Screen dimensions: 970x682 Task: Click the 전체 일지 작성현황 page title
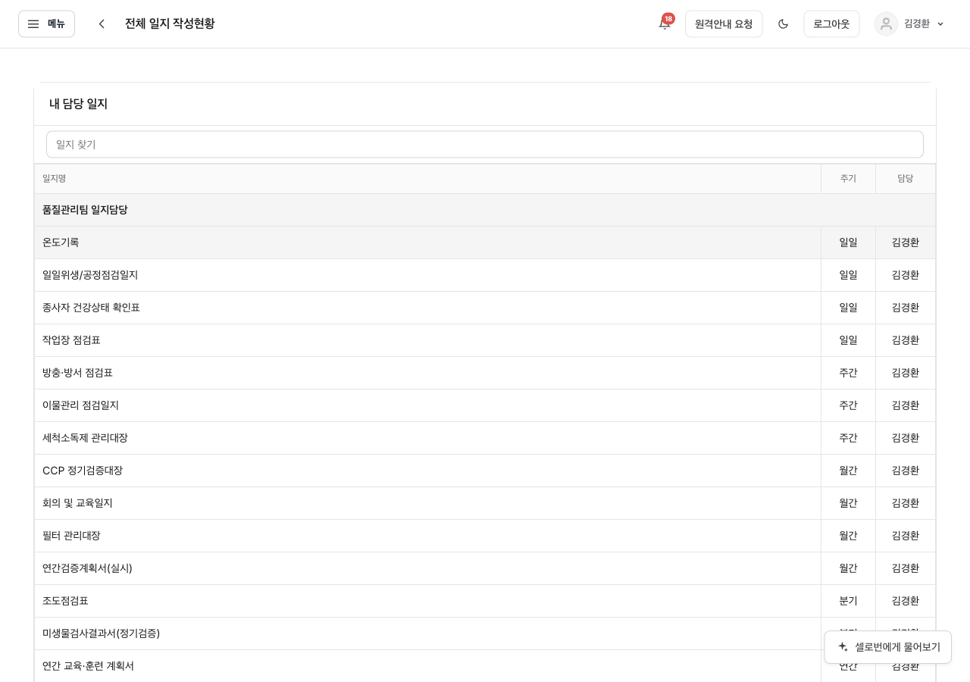[170, 23]
